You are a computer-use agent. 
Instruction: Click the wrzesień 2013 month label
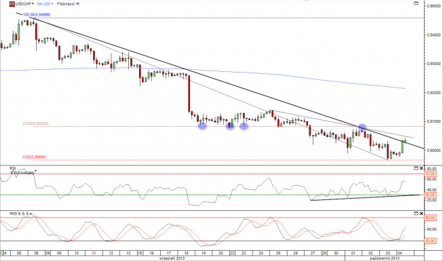pyautogui.click(x=173, y=258)
